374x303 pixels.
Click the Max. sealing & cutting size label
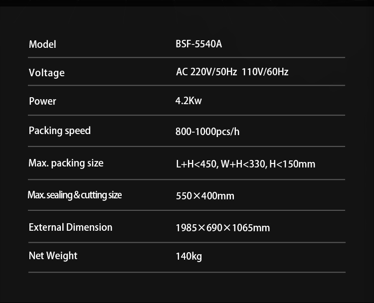(x=75, y=195)
